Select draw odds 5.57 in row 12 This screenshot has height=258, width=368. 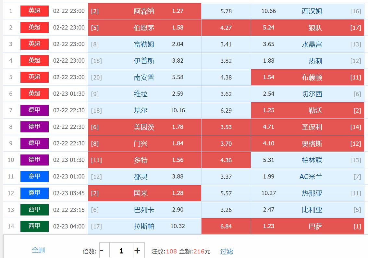coord(226,193)
